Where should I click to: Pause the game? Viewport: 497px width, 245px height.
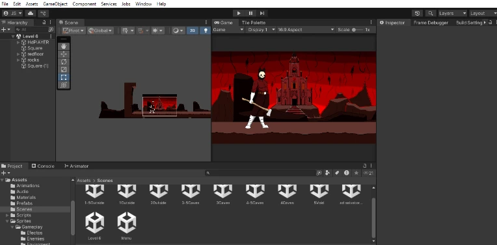[x=250, y=13]
